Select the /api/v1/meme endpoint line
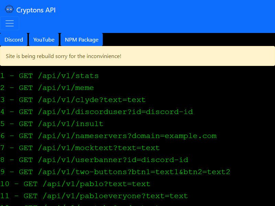The height and width of the screenshot is (206, 275). pyautogui.click(x=47, y=88)
